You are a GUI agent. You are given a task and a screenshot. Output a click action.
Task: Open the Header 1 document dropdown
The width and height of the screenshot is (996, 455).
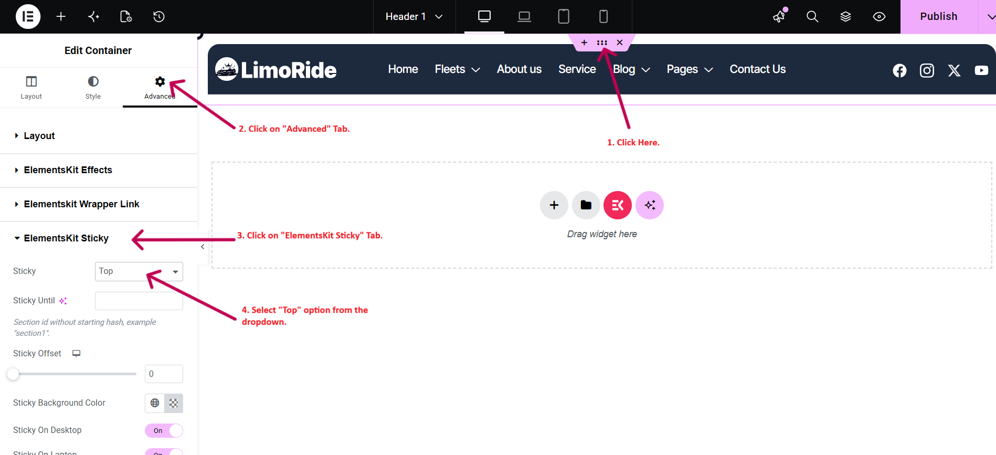(414, 17)
